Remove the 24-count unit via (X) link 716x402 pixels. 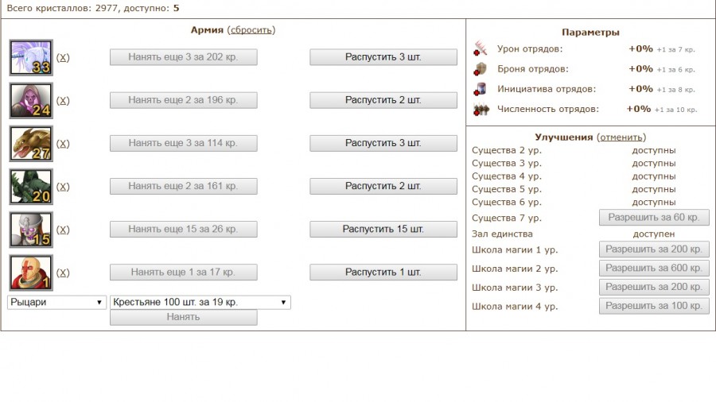tap(63, 100)
